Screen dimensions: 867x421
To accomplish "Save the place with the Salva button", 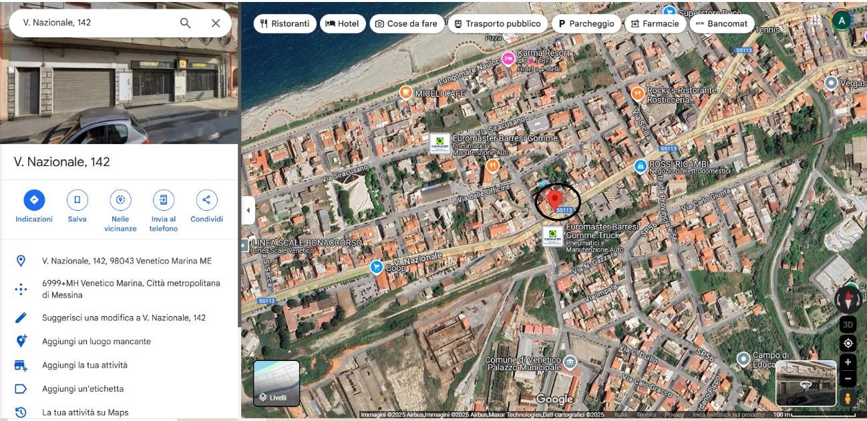I will point(77,207).
